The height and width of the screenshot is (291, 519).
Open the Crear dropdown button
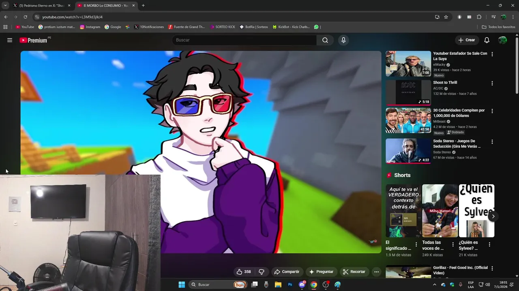point(467,40)
